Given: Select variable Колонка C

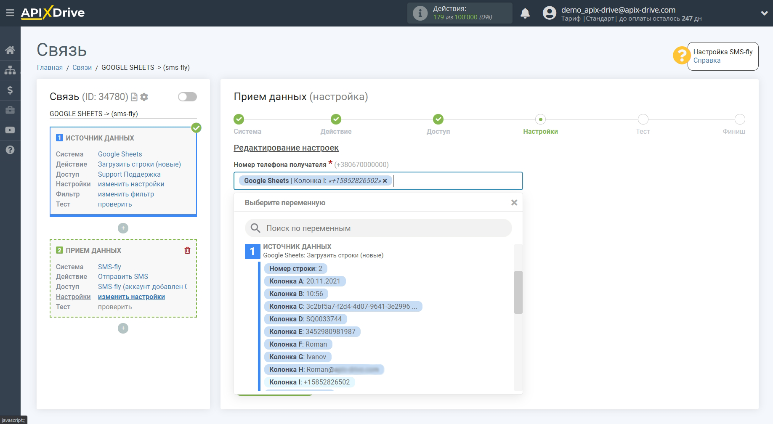Looking at the screenshot, I should [x=343, y=306].
